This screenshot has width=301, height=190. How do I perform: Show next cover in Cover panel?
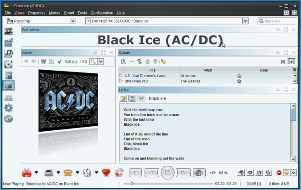click(x=34, y=62)
